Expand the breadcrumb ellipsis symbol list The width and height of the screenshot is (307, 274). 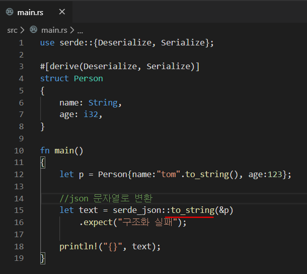click(81, 30)
